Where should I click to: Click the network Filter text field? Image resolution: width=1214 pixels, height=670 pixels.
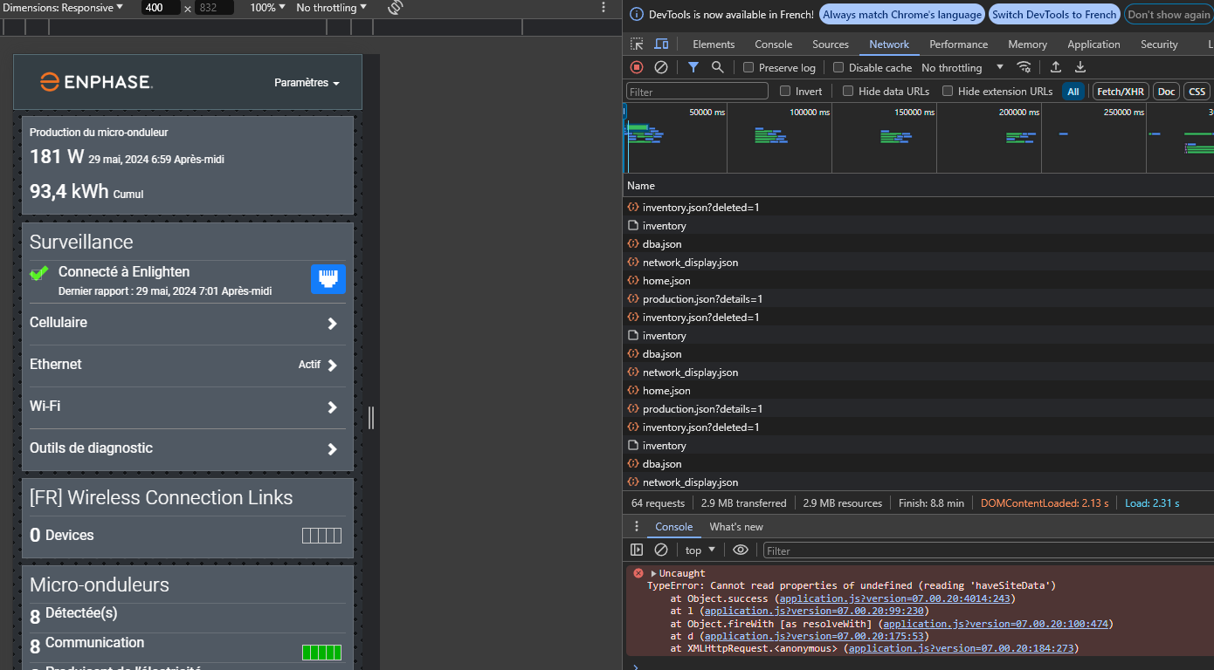(x=697, y=92)
